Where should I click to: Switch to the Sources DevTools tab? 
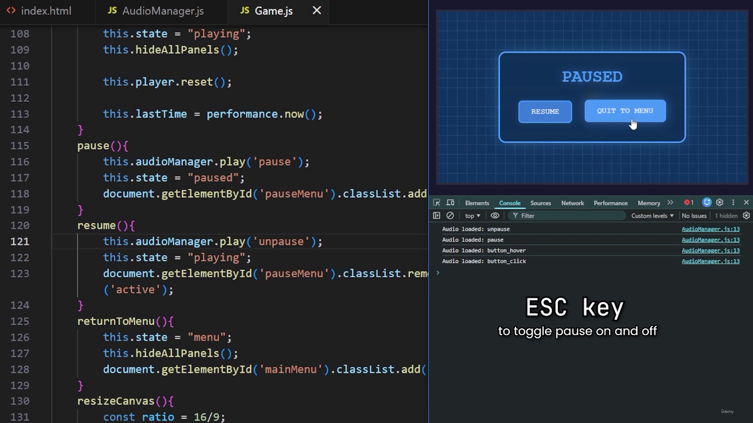click(540, 203)
